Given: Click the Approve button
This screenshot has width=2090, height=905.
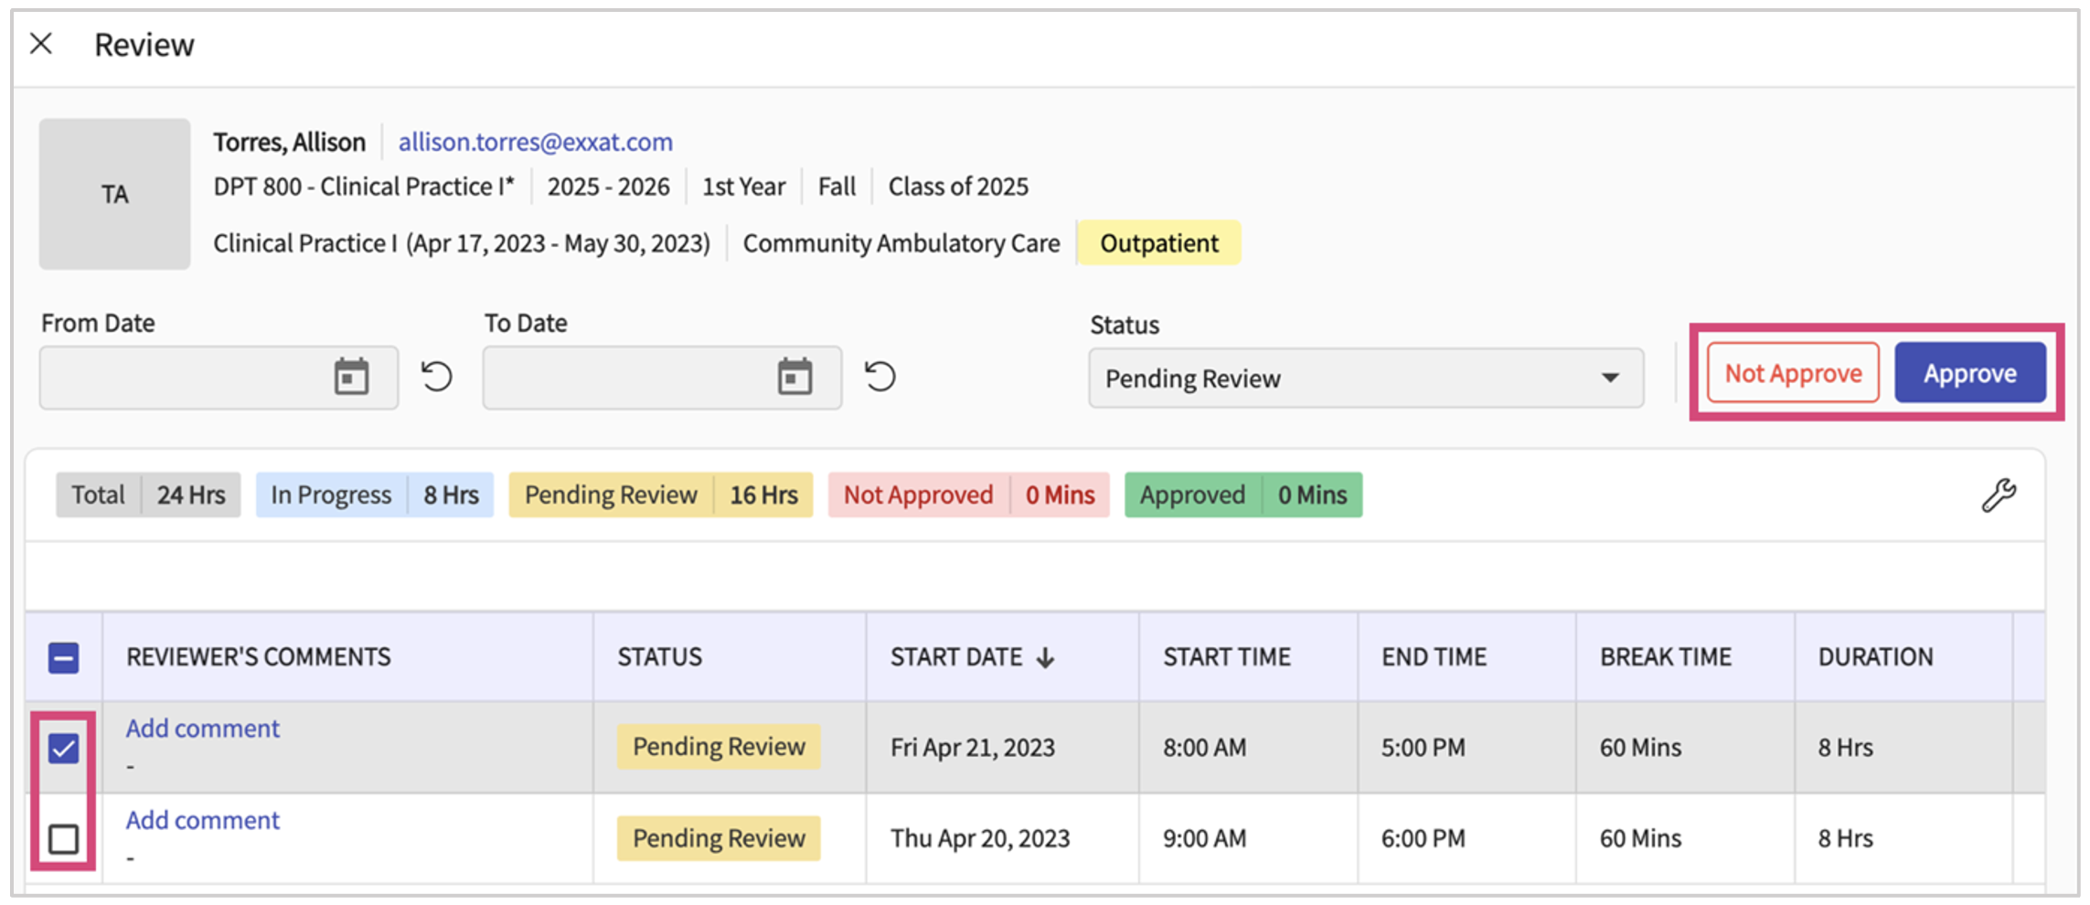Looking at the screenshot, I should (1970, 373).
